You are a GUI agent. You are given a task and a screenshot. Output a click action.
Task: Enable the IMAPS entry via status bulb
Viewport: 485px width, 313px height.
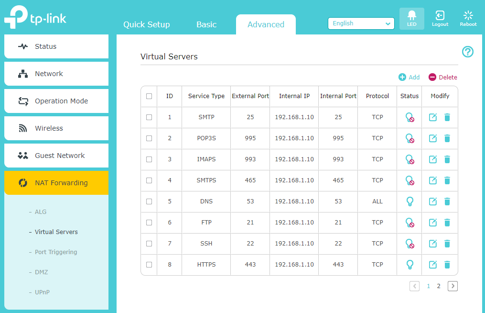pyautogui.click(x=410, y=159)
